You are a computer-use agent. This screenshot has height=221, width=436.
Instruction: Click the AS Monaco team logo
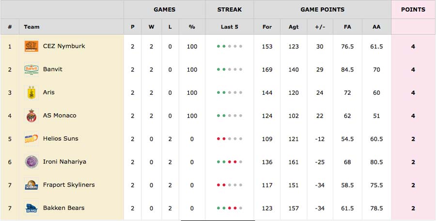[31, 116]
